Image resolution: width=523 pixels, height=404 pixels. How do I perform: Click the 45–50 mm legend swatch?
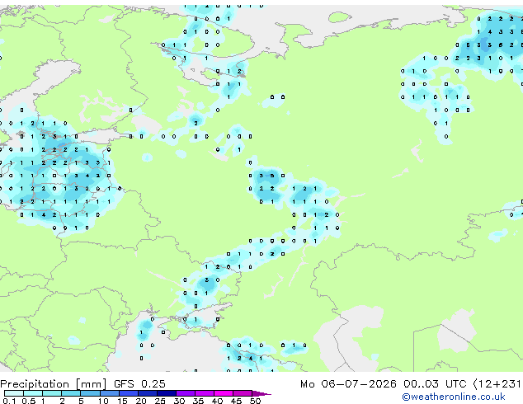point(243,393)
